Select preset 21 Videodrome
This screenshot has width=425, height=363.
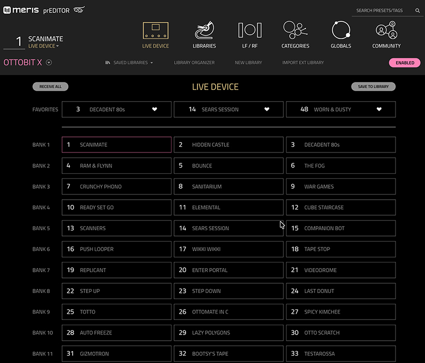coord(341,270)
